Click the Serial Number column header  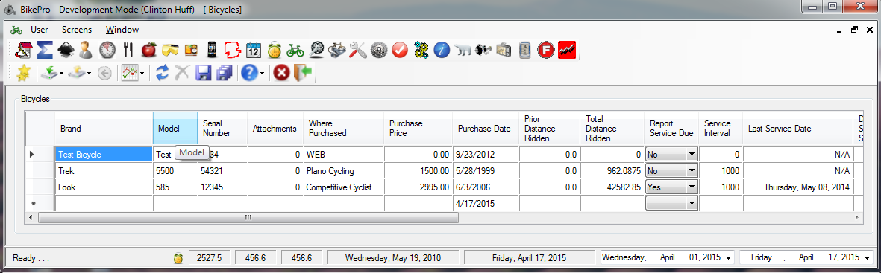[222, 129]
